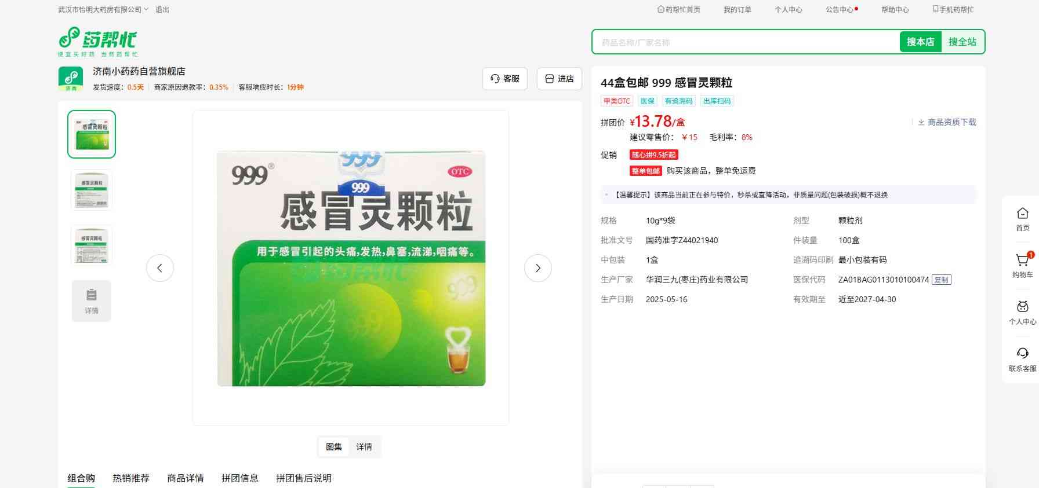Viewport: 1039px width, 488px height.
Task: Show the next product image
Action: pyautogui.click(x=537, y=268)
